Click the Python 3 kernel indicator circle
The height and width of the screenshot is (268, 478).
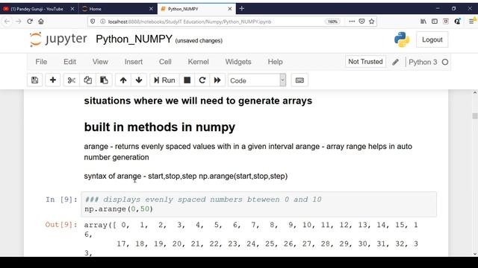pyautogui.click(x=445, y=62)
